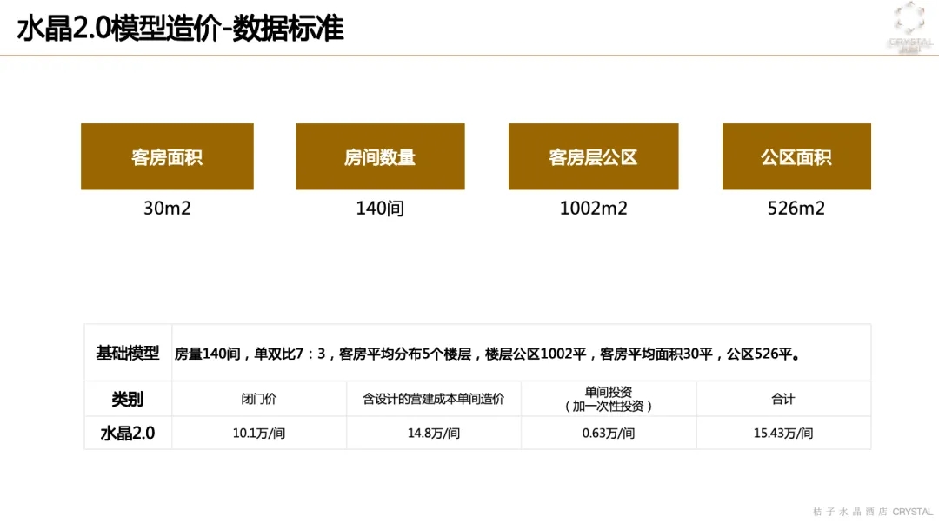
Task: Click the 1002m2 value text
Action: [593, 209]
